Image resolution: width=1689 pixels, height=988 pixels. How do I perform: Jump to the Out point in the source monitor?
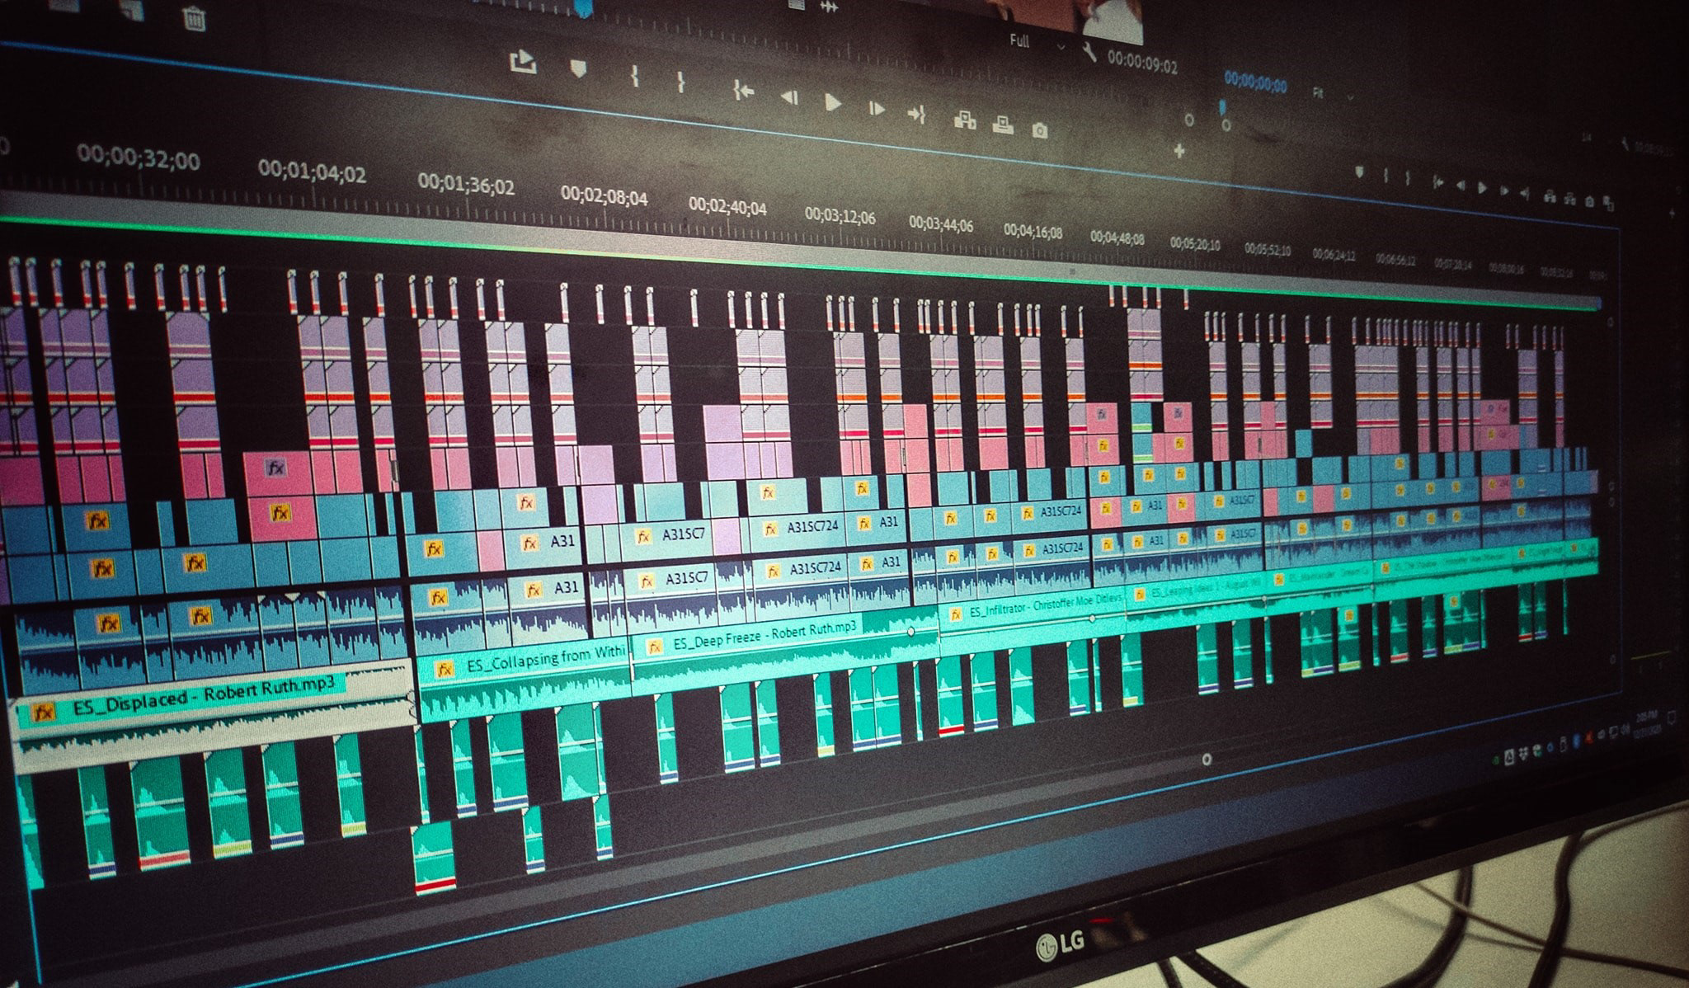click(x=916, y=114)
